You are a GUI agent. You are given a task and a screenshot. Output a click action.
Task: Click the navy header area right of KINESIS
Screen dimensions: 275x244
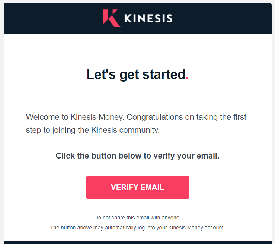click(222, 18)
